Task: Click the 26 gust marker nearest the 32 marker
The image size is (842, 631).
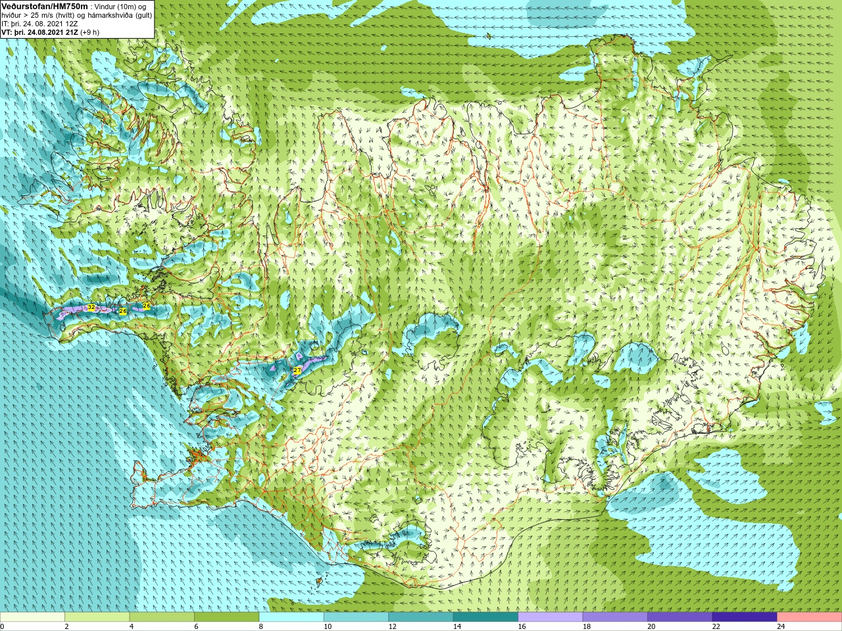Action: coord(122,311)
